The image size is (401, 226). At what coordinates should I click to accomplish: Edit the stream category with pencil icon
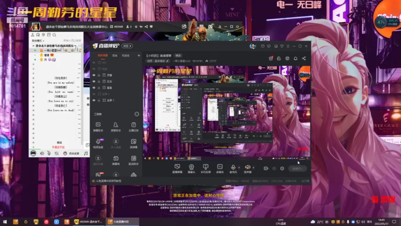(x=167, y=61)
